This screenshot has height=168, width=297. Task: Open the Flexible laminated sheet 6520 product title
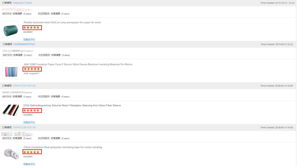(62, 23)
